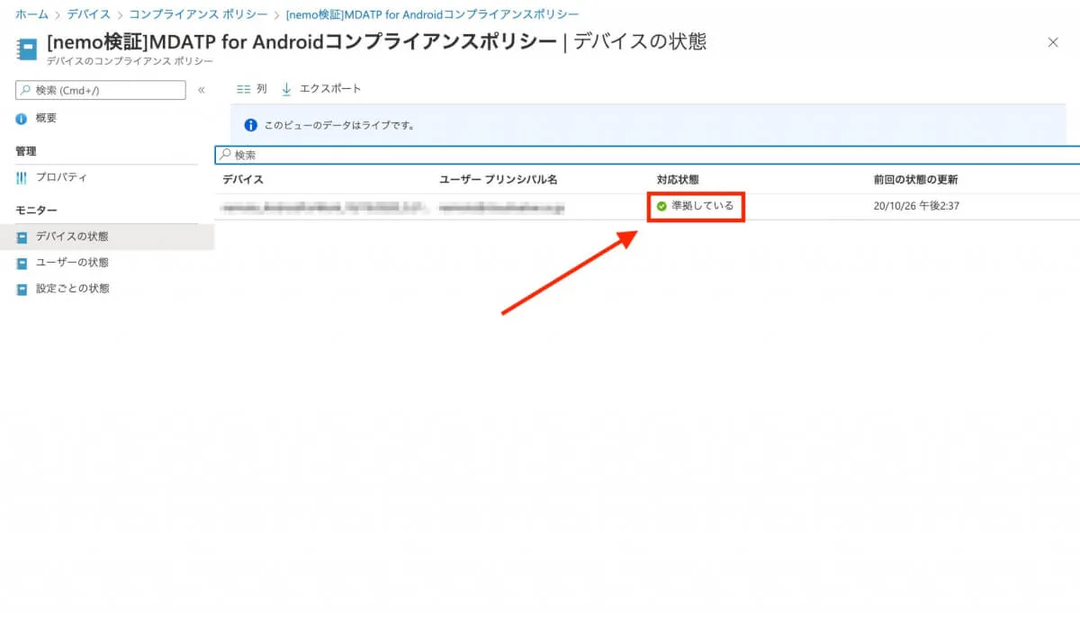The height and width of the screenshot is (618, 1080).
Task: Open 設定ごとの状態 in the monitor menu
Action: pos(72,289)
